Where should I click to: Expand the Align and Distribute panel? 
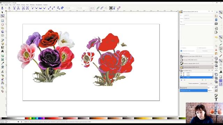coord(197,56)
